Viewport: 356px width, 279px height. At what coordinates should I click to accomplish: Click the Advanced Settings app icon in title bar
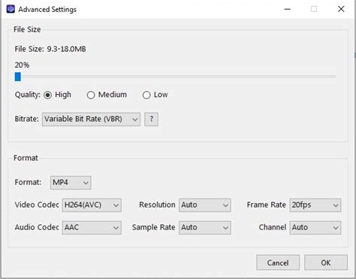pos(11,9)
